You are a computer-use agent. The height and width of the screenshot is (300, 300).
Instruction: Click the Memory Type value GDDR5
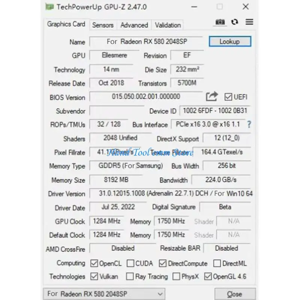(x=127, y=166)
